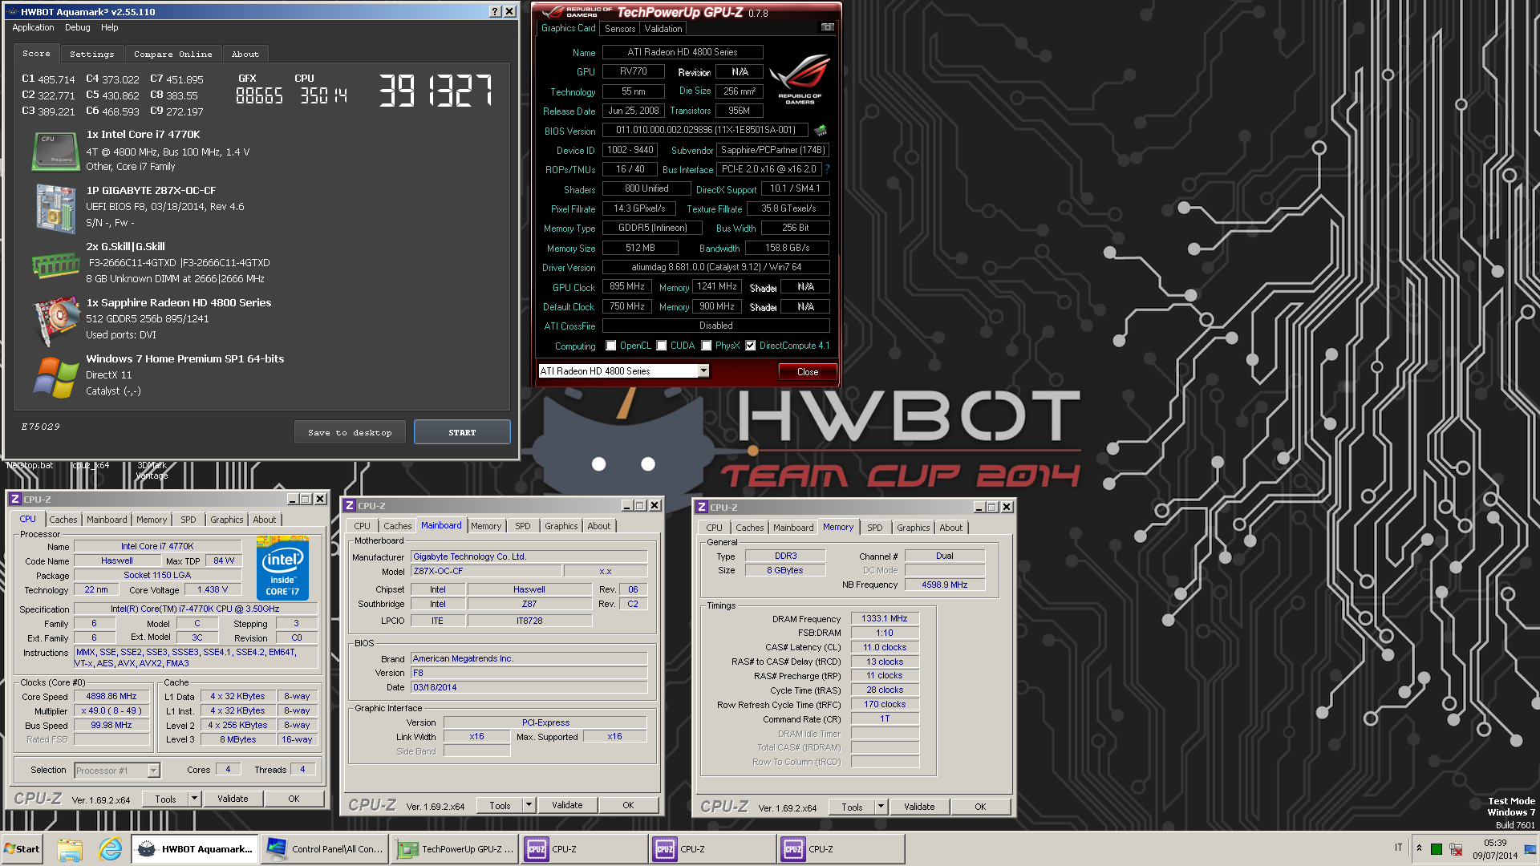Open the Application menu in Aquamark
Image resolution: width=1540 pixels, height=866 pixels.
coord(33,27)
